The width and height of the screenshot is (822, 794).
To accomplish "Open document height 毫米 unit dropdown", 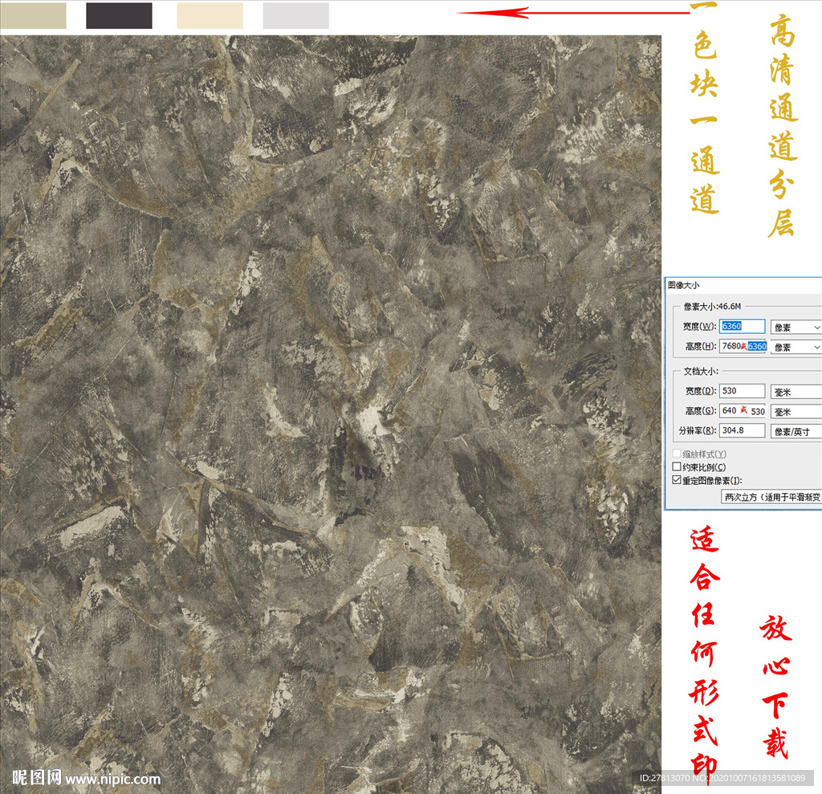I will (796, 412).
